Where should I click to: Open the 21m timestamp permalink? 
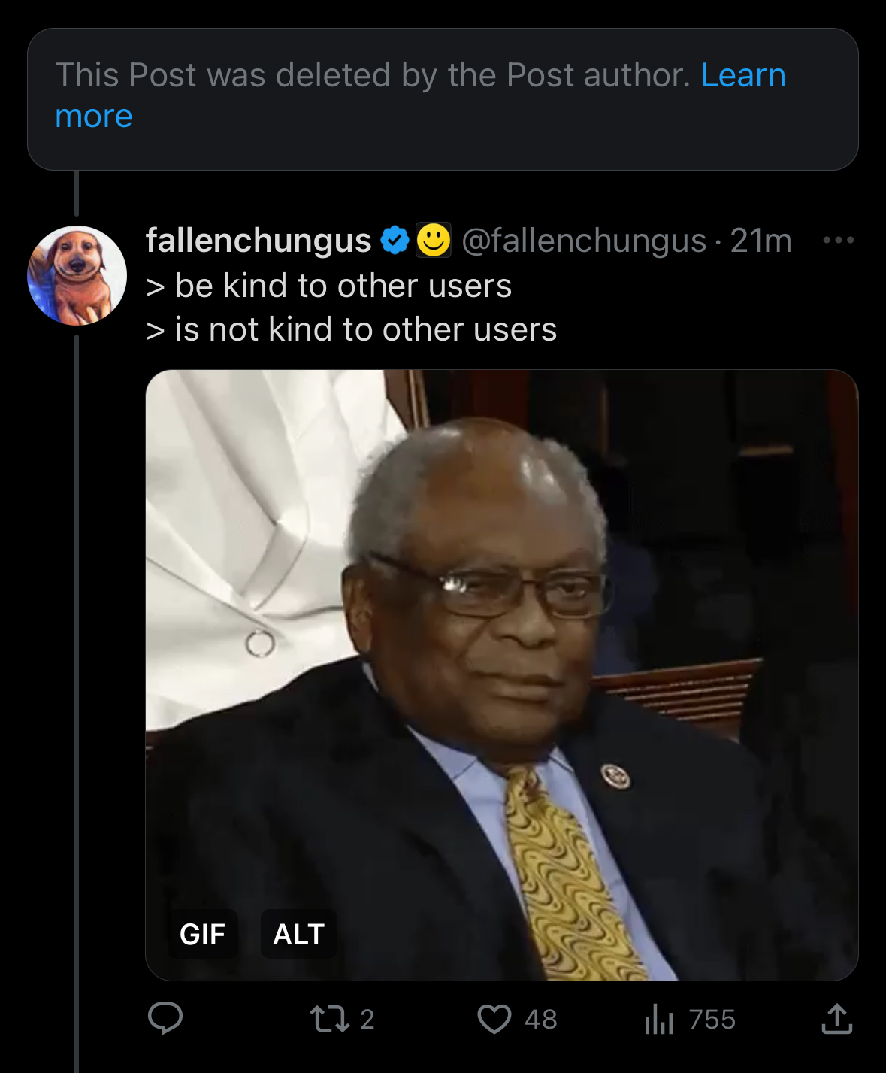click(x=761, y=241)
